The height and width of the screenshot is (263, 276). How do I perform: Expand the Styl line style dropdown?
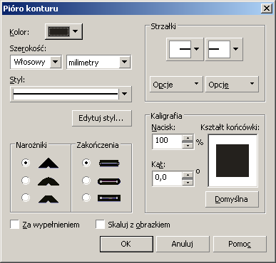pos(71,94)
